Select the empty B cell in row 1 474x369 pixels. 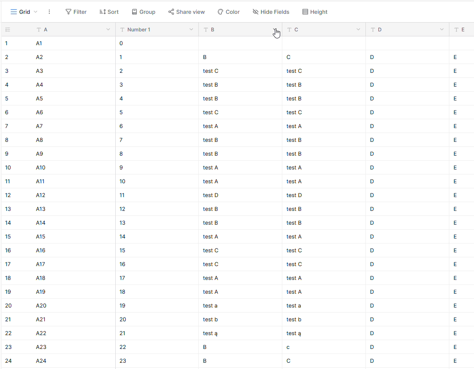240,44
